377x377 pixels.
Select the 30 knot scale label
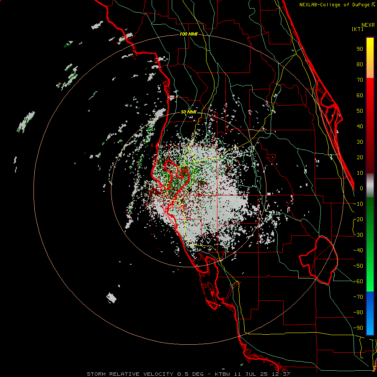[360, 142]
